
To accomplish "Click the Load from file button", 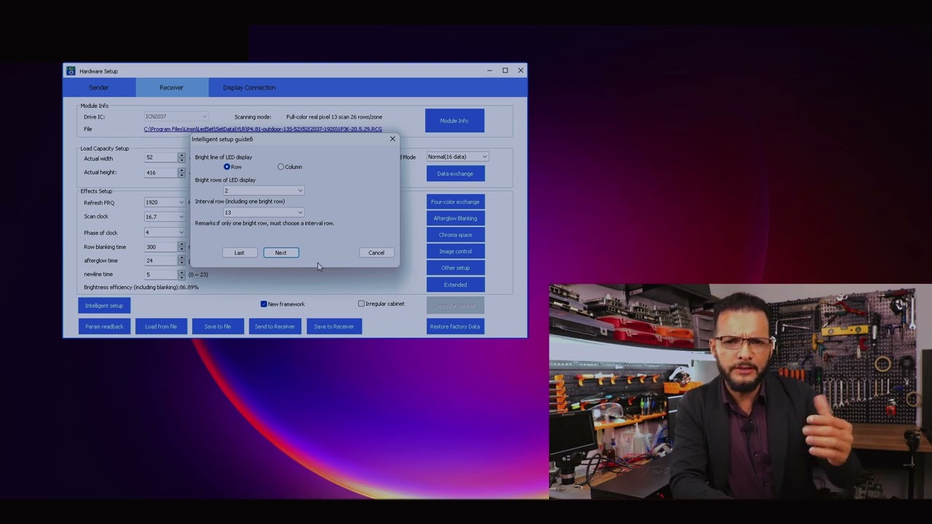I will [x=161, y=326].
